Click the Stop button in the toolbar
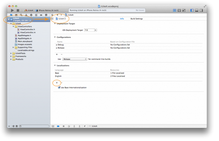 (x=18, y=10)
